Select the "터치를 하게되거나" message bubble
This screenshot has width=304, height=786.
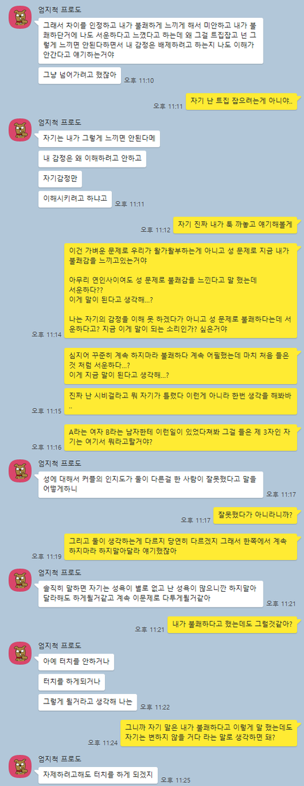(71, 681)
